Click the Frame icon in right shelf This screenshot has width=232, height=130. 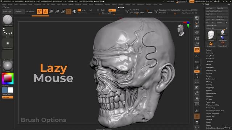tap(197, 82)
